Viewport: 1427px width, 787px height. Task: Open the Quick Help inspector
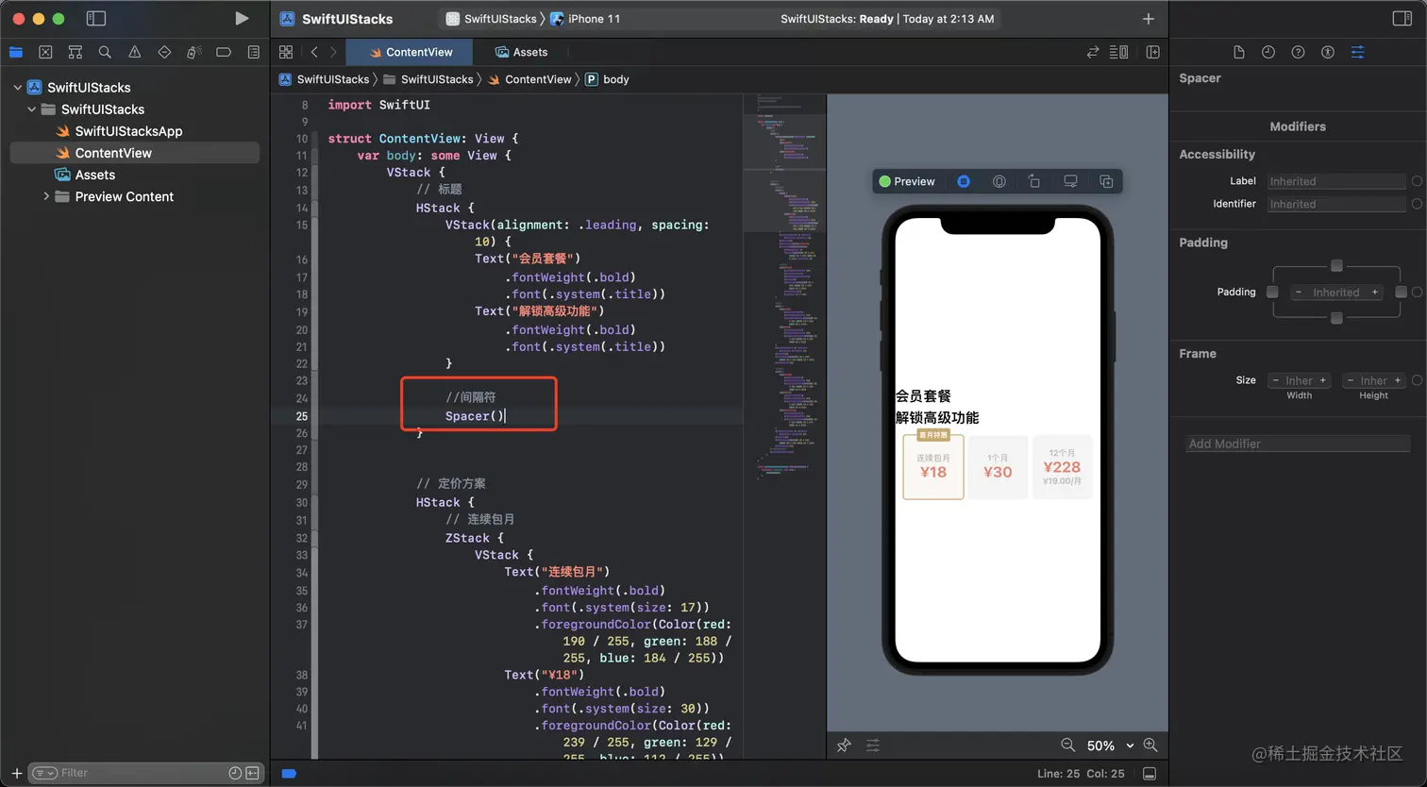[x=1298, y=52]
